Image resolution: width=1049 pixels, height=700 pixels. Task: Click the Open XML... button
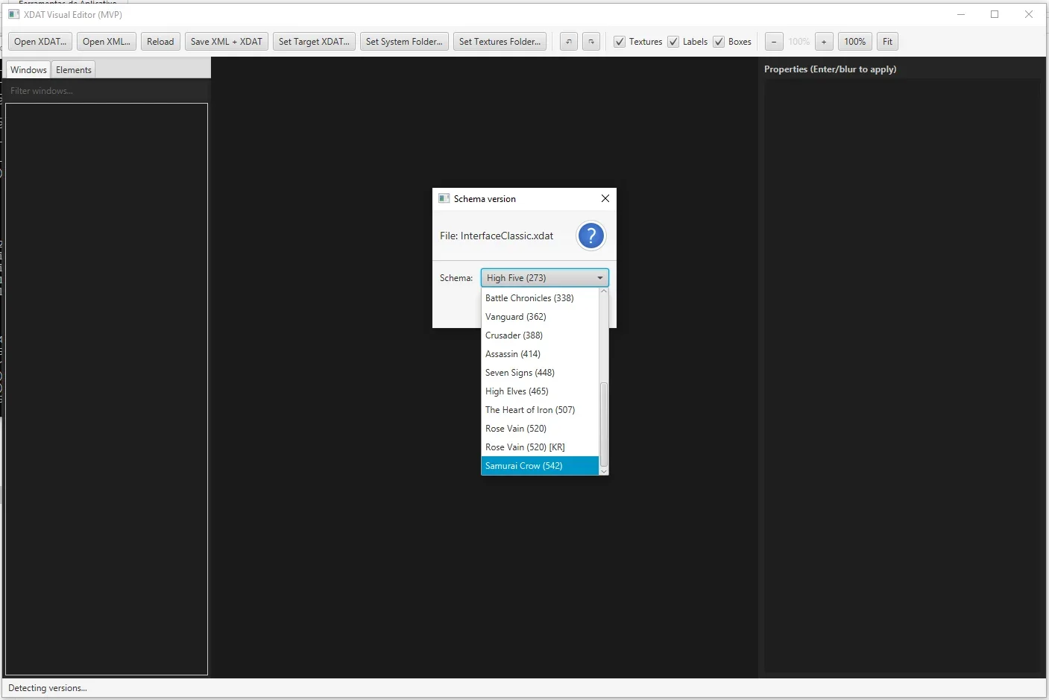tap(107, 42)
